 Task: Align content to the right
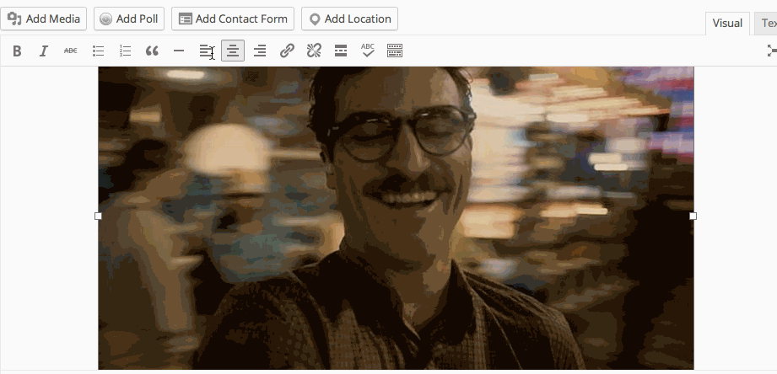260,51
